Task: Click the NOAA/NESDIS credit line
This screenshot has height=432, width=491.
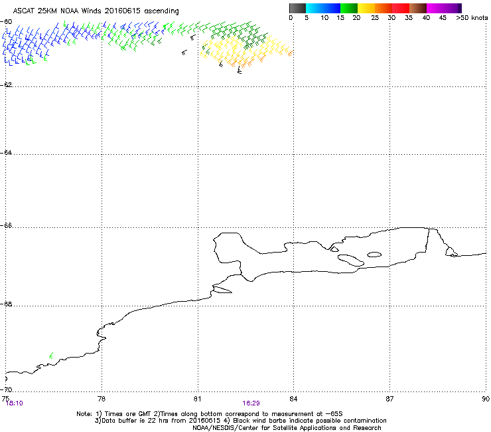Action: click(x=287, y=428)
